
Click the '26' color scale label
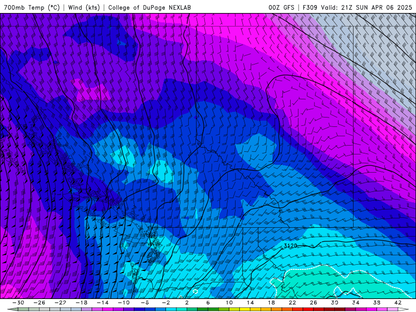tap(314, 303)
